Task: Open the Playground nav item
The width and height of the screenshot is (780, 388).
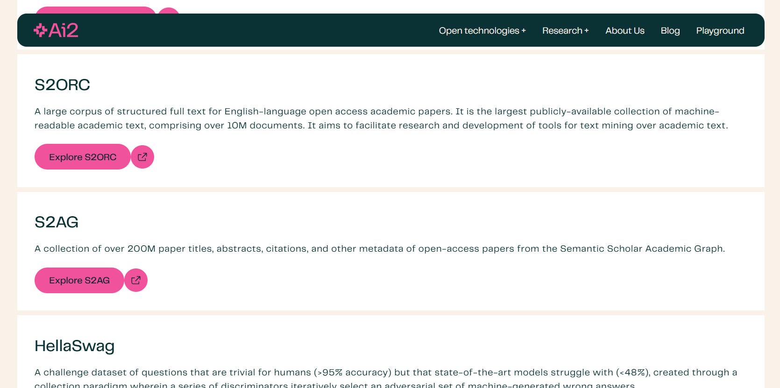Action: [x=720, y=30]
